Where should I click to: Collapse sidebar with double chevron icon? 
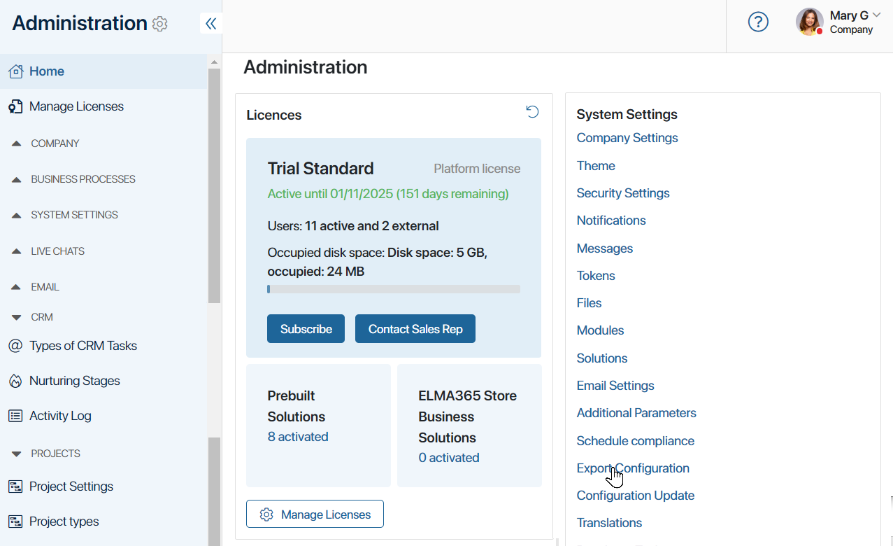click(210, 24)
